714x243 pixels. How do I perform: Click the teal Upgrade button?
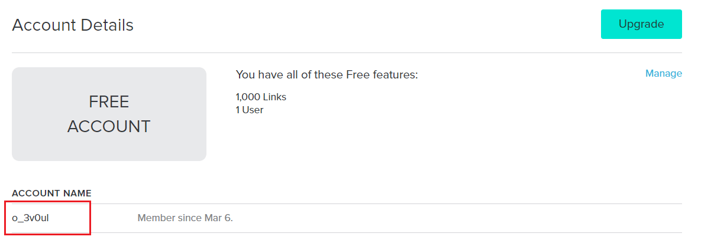641,24
